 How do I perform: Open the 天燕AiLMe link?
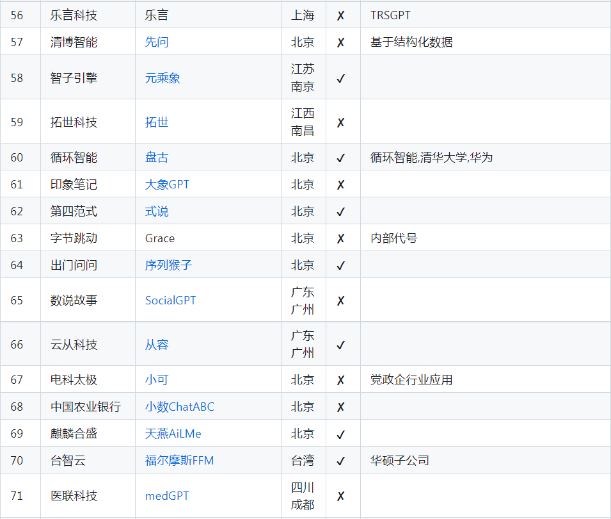coord(173,434)
